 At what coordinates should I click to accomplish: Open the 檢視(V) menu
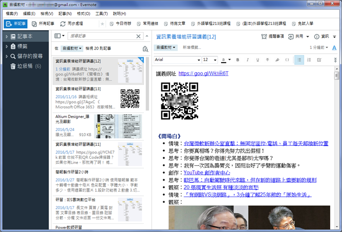click(47, 14)
